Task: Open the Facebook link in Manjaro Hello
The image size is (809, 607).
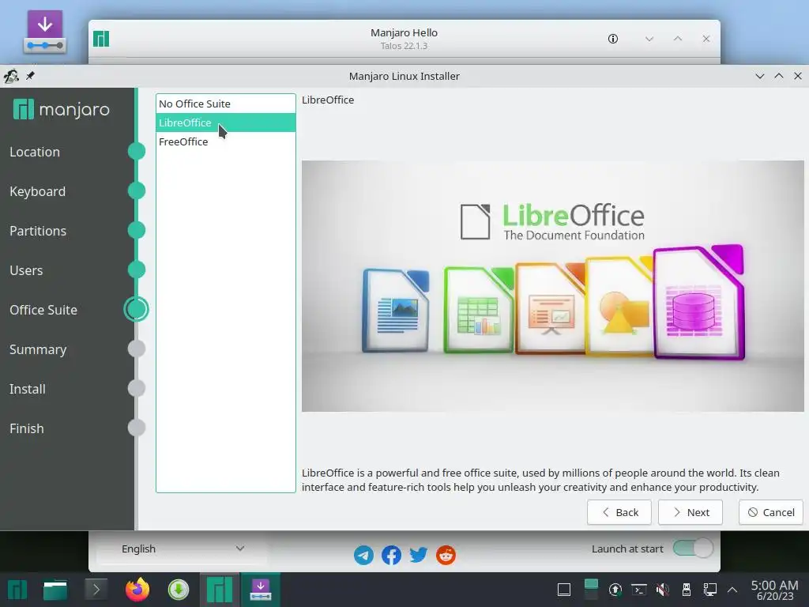Action: tap(391, 556)
